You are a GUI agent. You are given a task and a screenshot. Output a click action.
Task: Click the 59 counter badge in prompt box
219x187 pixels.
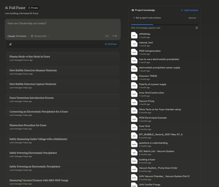115,36
